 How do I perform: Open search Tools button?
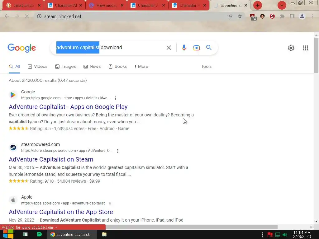[206, 67]
